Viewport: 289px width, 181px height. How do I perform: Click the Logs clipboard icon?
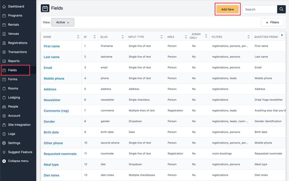click(4, 134)
